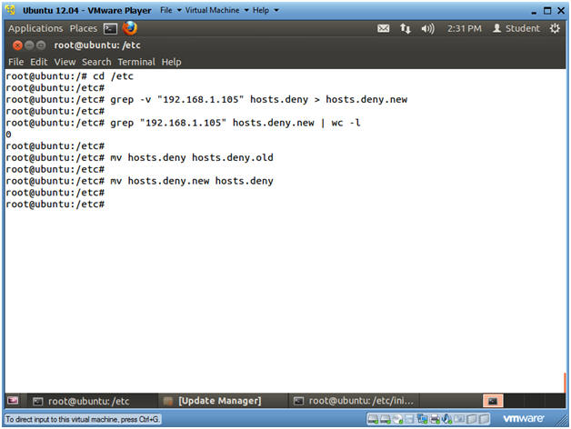Click the 'mv hosts.deny.new hosts.deny' line
571x429 pixels.
[x=139, y=181]
